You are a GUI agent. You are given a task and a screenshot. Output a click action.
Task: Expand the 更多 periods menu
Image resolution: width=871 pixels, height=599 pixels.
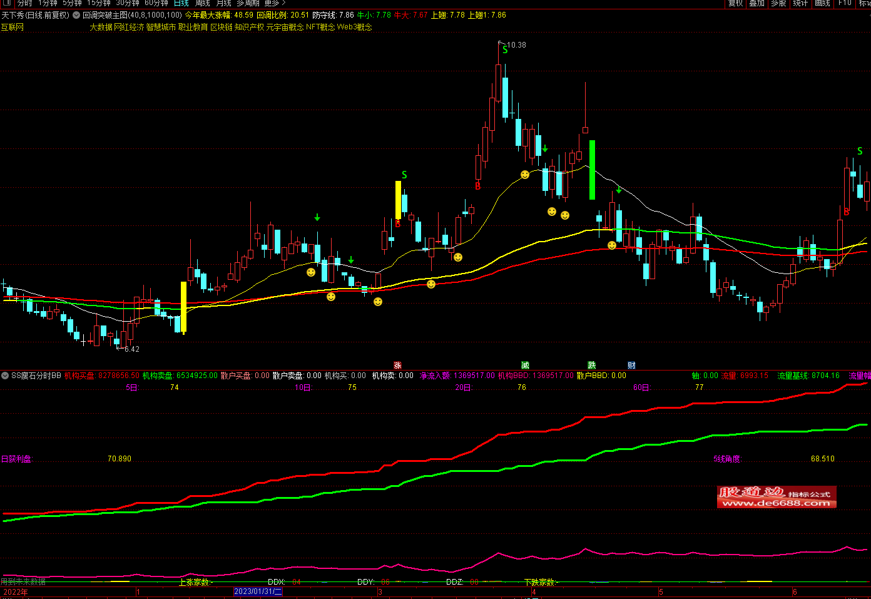[274, 3]
